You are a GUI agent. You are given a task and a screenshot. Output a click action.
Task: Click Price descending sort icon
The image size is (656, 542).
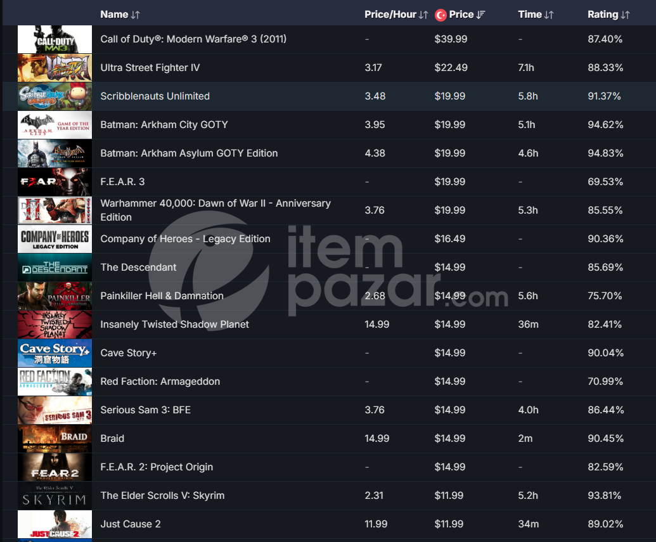tap(480, 15)
